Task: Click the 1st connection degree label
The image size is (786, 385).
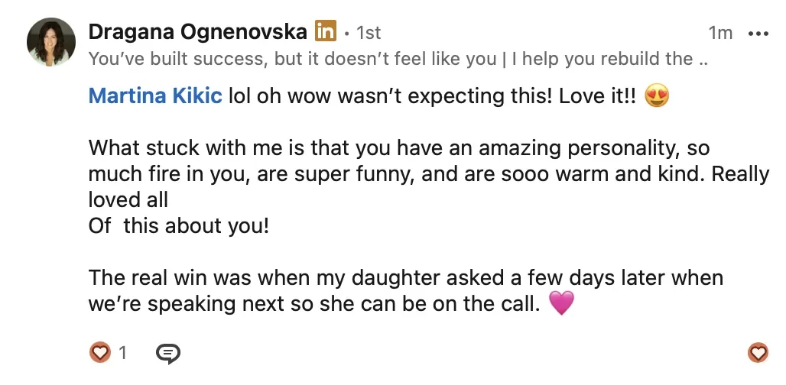Action: tap(369, 33)
